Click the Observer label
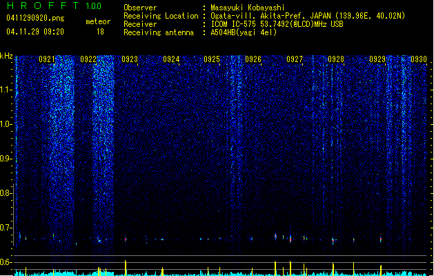 (140, 8)
